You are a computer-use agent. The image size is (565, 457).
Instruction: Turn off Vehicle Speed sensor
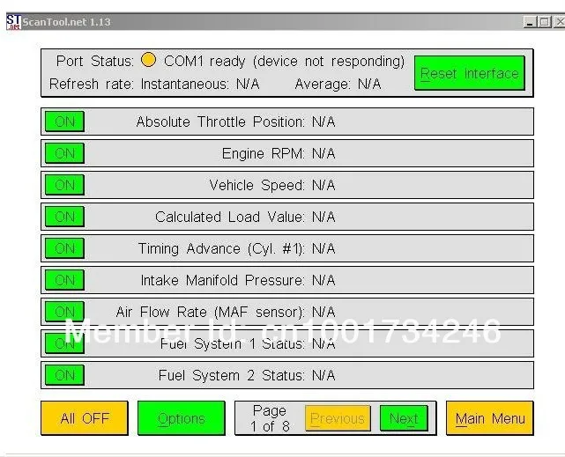(65, 185)
